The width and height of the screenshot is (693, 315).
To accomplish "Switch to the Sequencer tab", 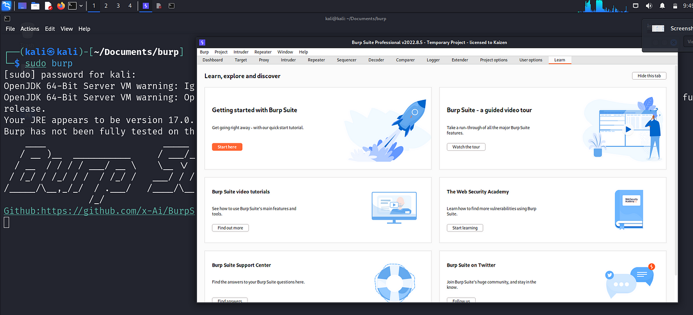I will (x=346, y=60).
